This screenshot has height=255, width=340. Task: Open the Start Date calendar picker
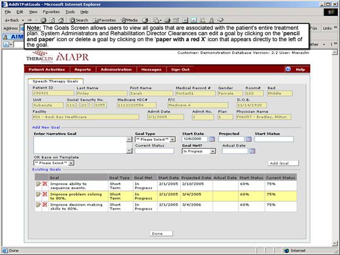(212, 139)
